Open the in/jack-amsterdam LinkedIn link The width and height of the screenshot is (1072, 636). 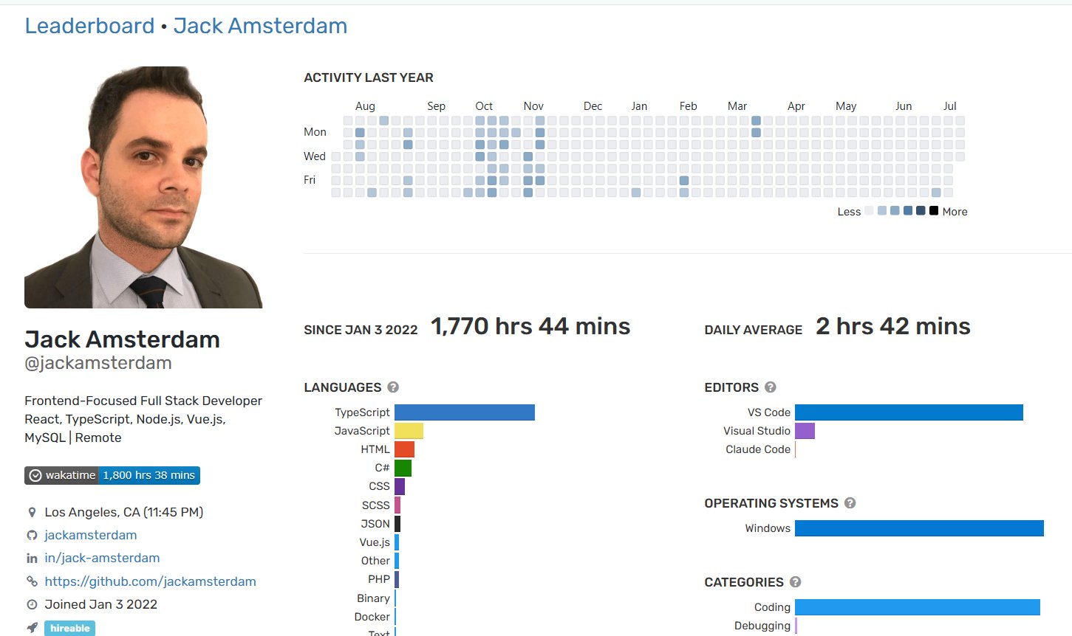pos(102,558)
